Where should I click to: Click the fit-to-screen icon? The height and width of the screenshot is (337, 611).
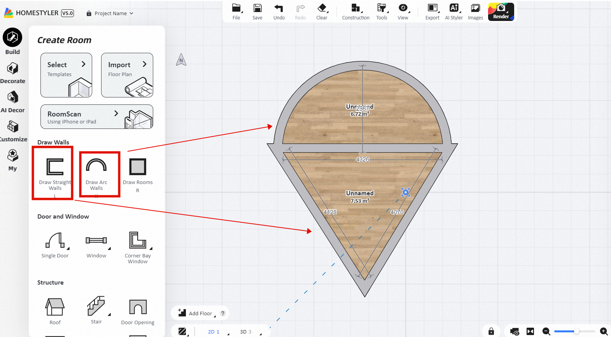pos(530,331)
